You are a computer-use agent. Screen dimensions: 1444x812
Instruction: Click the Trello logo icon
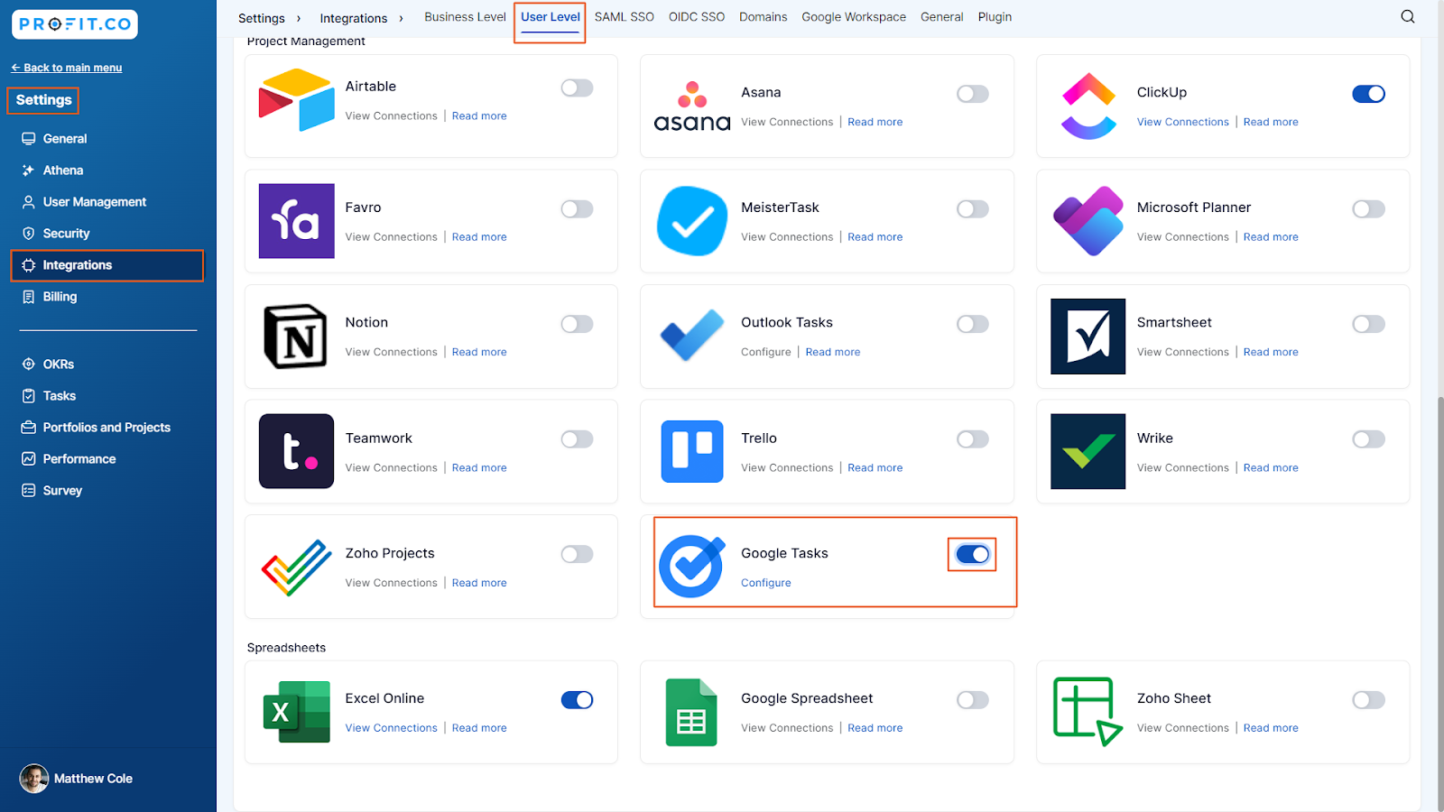coord(692,451)
